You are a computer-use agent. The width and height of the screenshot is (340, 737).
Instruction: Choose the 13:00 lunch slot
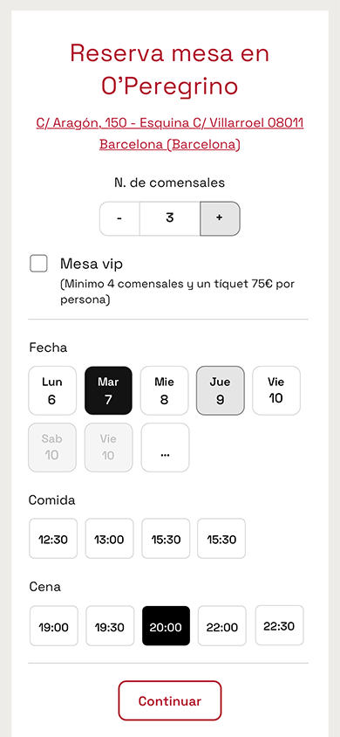click(109, 539)
